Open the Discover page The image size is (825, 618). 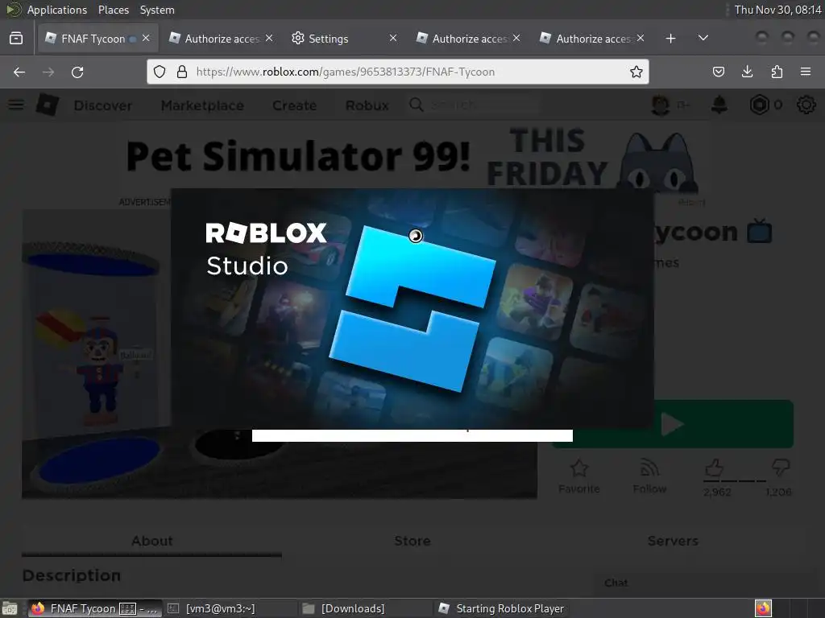[103, 105]
